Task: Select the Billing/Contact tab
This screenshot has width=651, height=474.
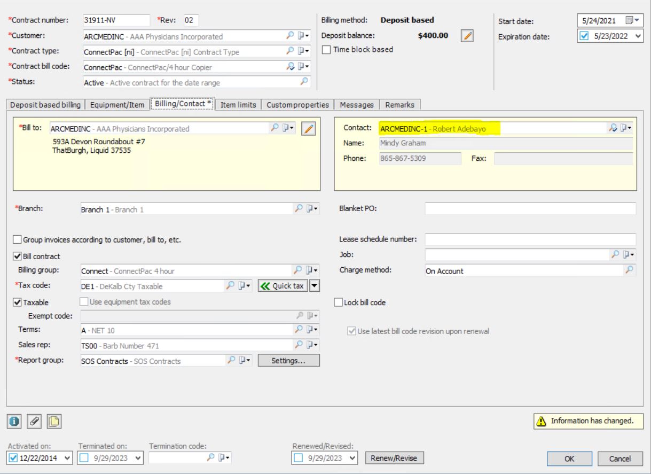Action: pos(184,104)
